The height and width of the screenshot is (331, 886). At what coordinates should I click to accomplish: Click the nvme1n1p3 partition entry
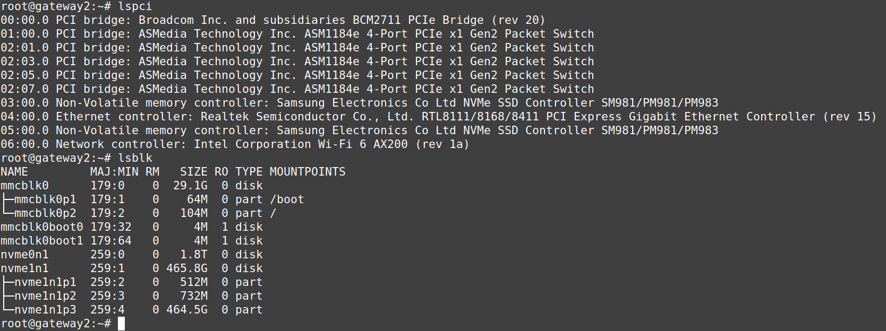click(x=45, y=310)
